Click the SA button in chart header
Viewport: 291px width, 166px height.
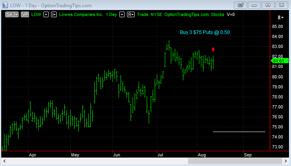(10, 14)
